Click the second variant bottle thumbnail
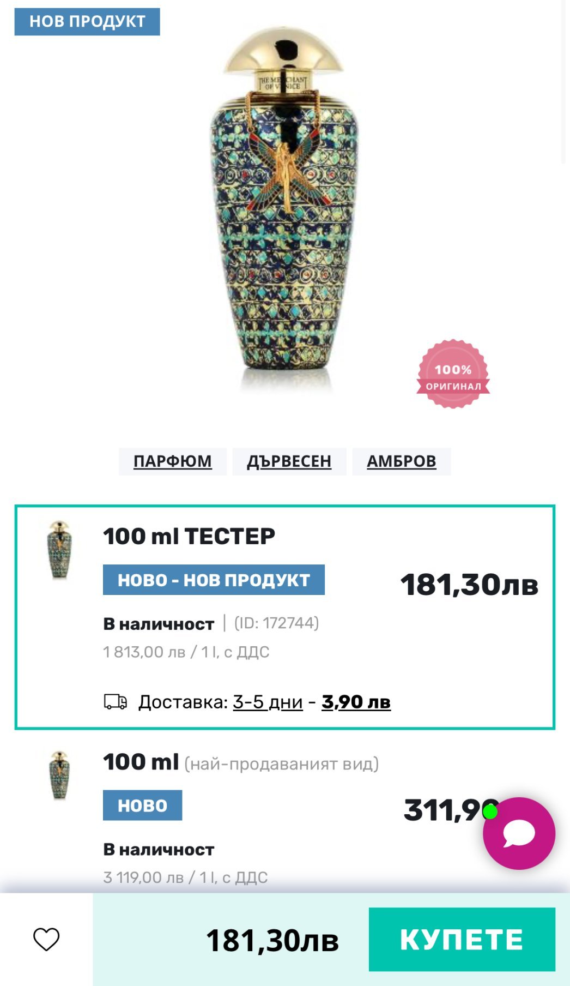 pyautogui.click(x=59, y=775)
